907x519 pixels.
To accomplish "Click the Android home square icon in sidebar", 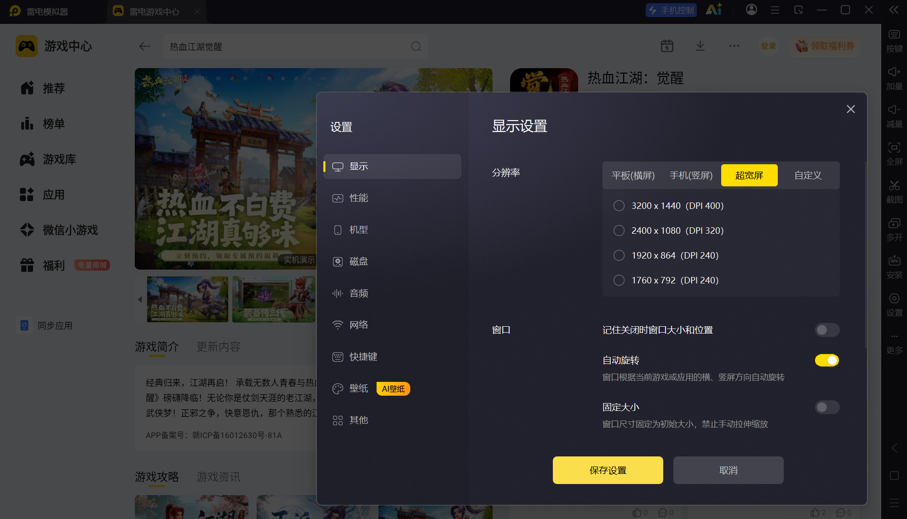I will tap(894, 476).
